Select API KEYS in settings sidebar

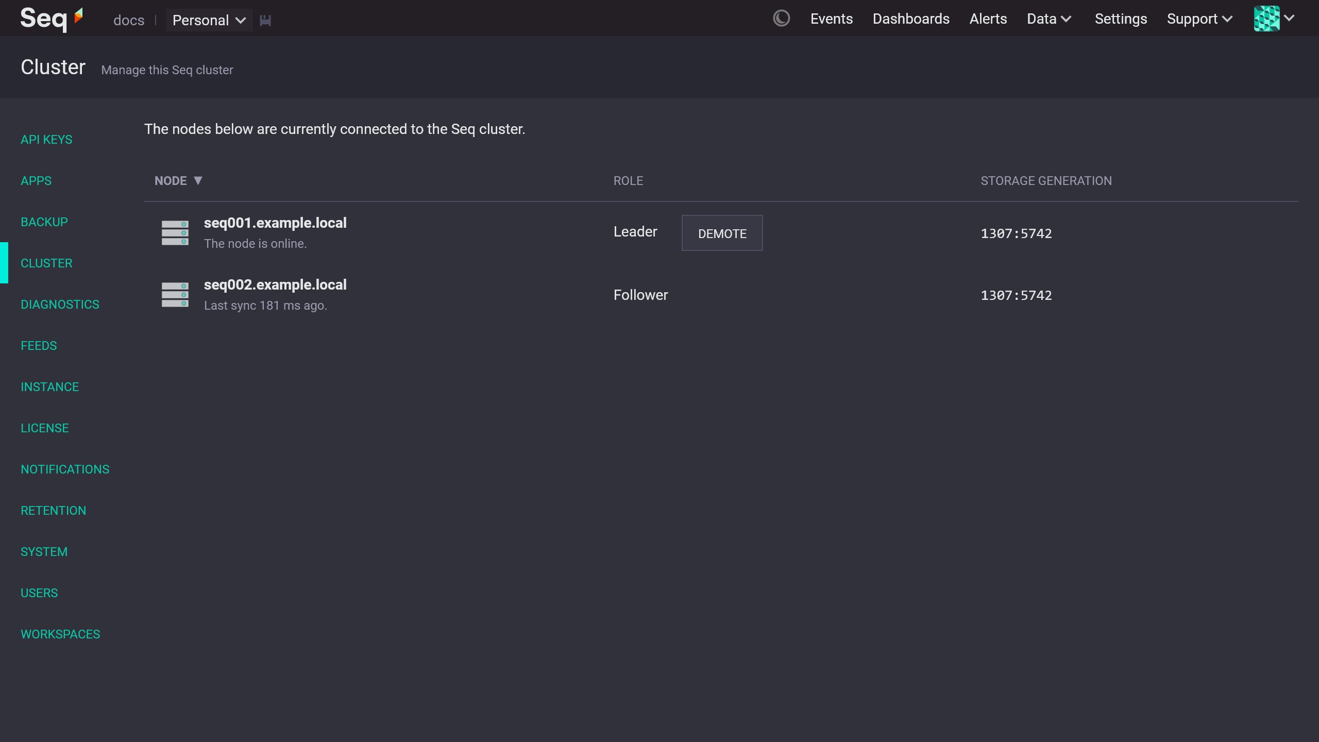click(46, 140)
